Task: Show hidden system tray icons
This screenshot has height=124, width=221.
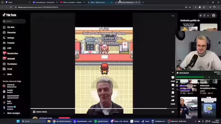Action: (x=195, y=121)
